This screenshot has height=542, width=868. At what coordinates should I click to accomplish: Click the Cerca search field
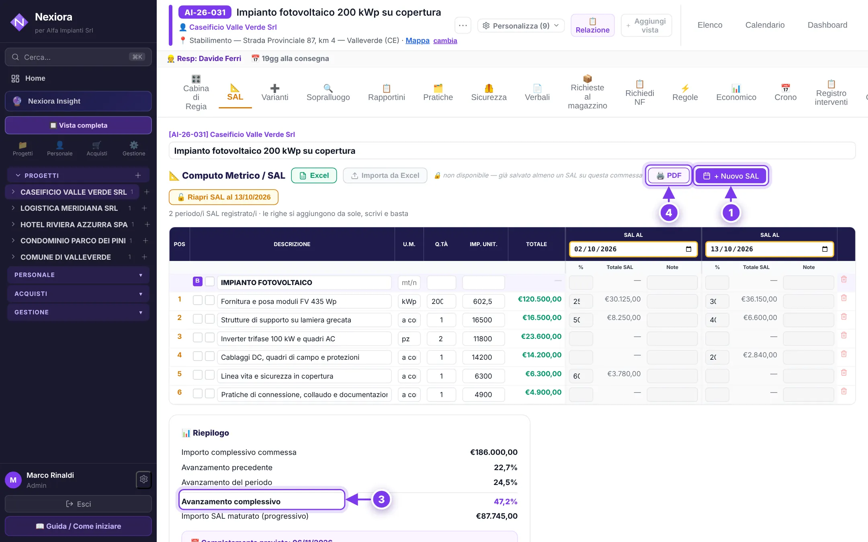pos(78,57)
